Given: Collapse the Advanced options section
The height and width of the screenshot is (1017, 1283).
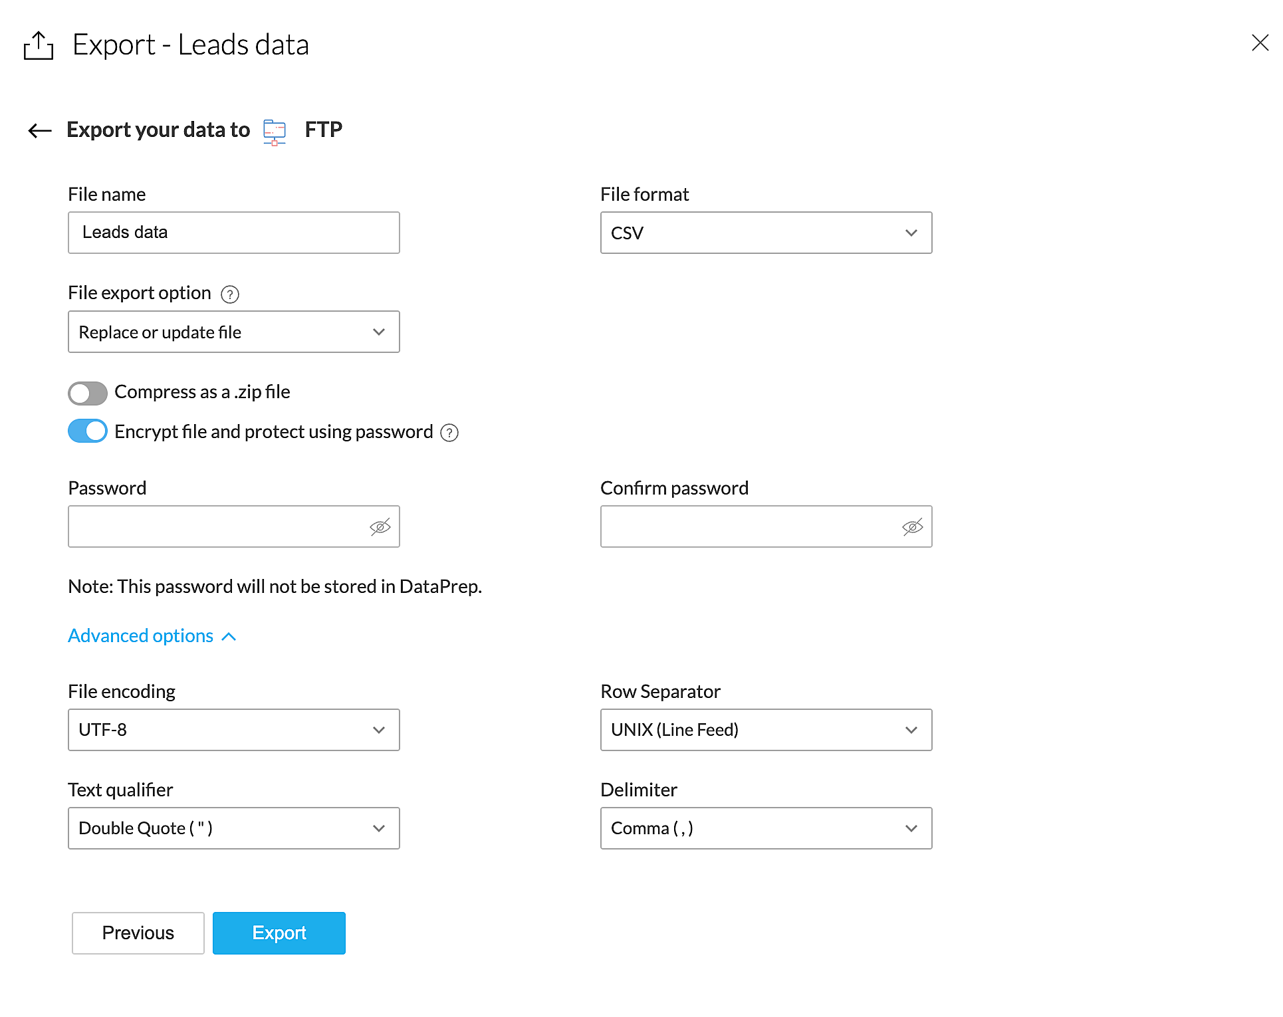Looking at the screenshot, I should (x=152, y=636).
